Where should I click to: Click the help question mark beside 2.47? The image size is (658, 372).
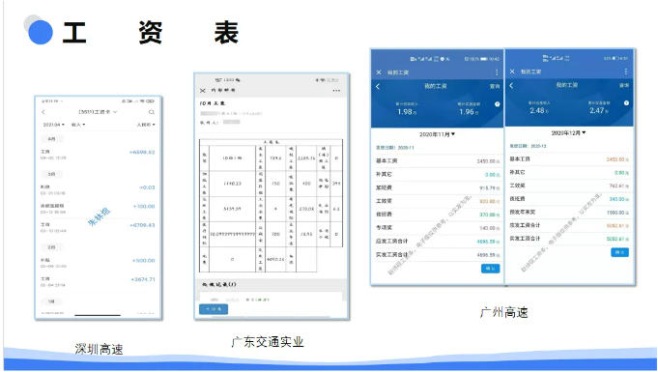(626, 102)
